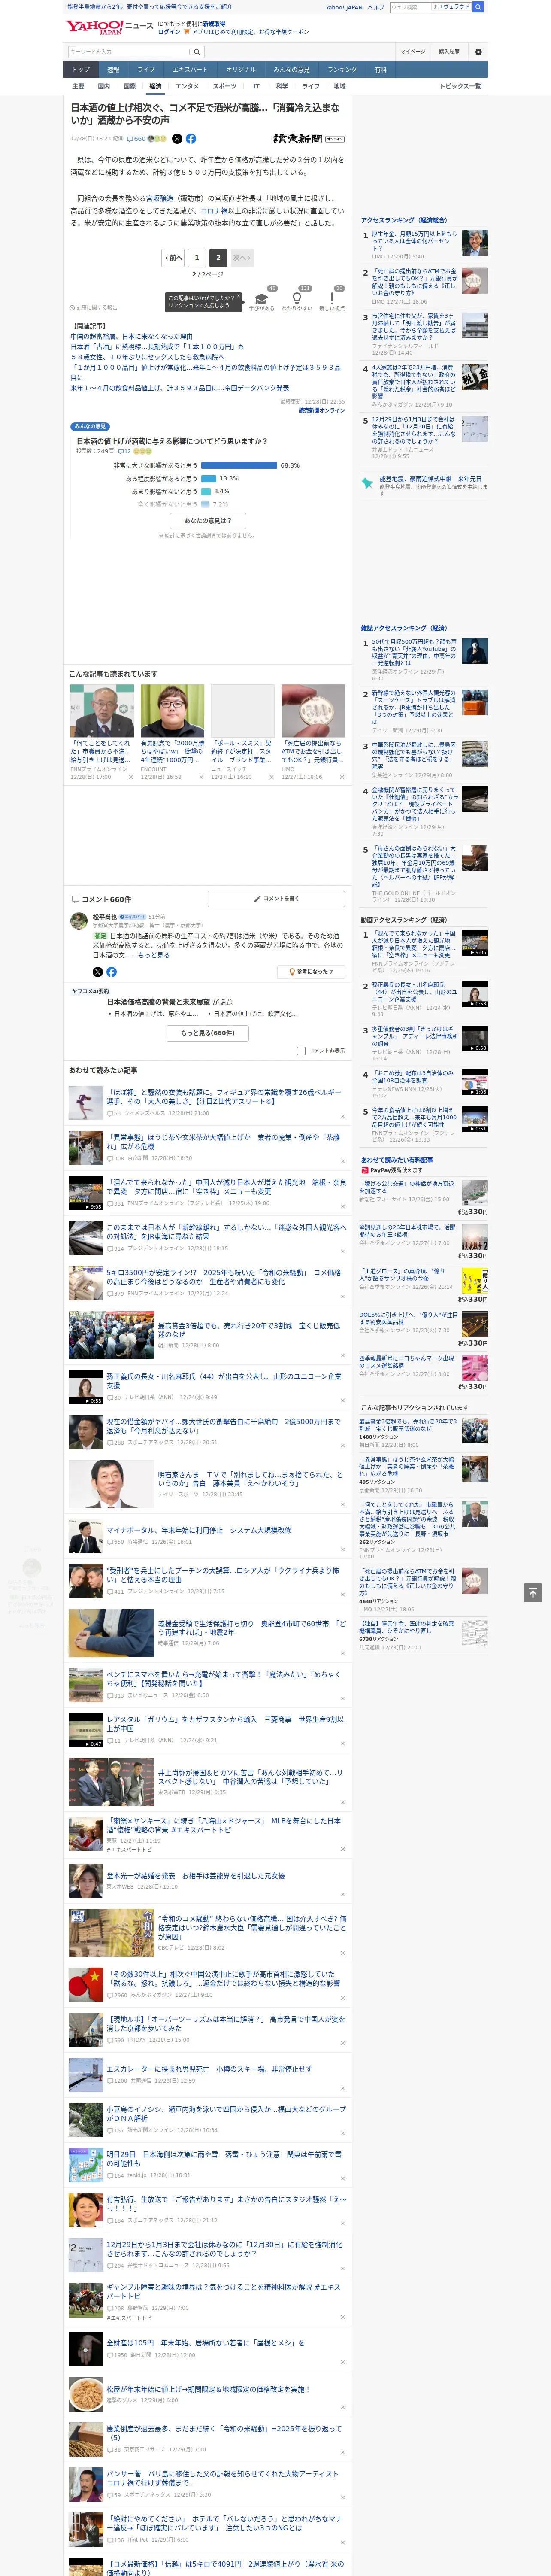Open ranking item 厚生年金、月額15万円以上

(415, 241)
